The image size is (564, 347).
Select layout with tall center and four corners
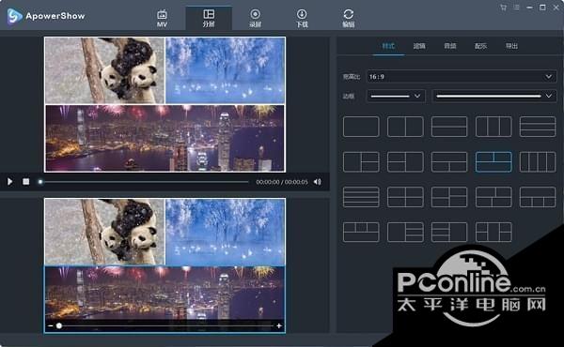pos(493,232)
